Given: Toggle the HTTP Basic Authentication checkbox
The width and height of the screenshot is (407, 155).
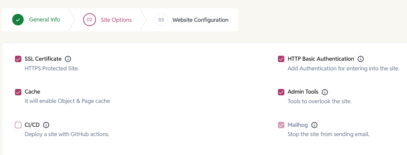Looking at the screenshot, I should tap(281, 59).
